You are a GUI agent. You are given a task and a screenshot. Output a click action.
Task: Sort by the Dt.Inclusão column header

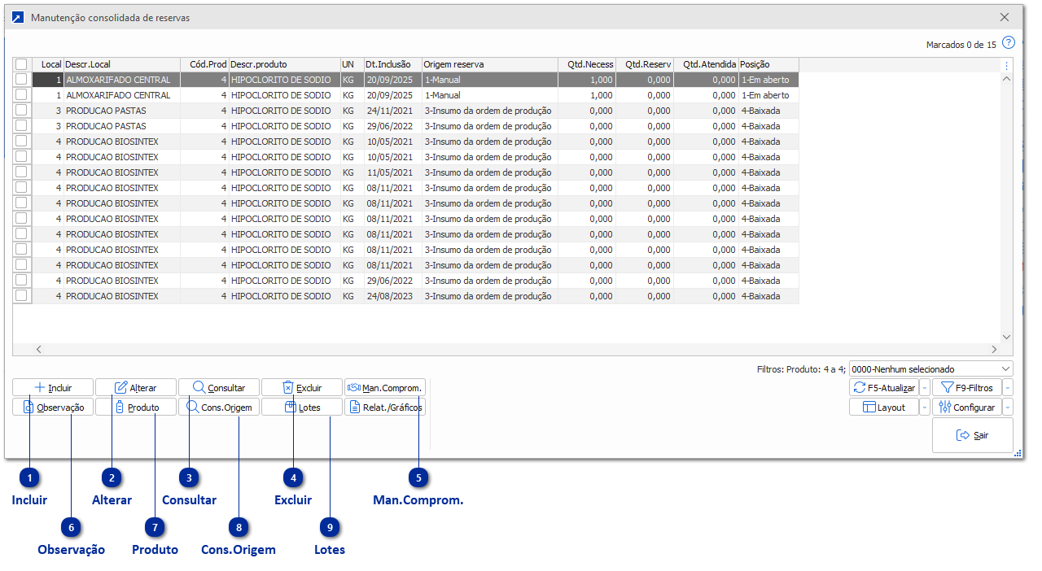click(391, 64)
